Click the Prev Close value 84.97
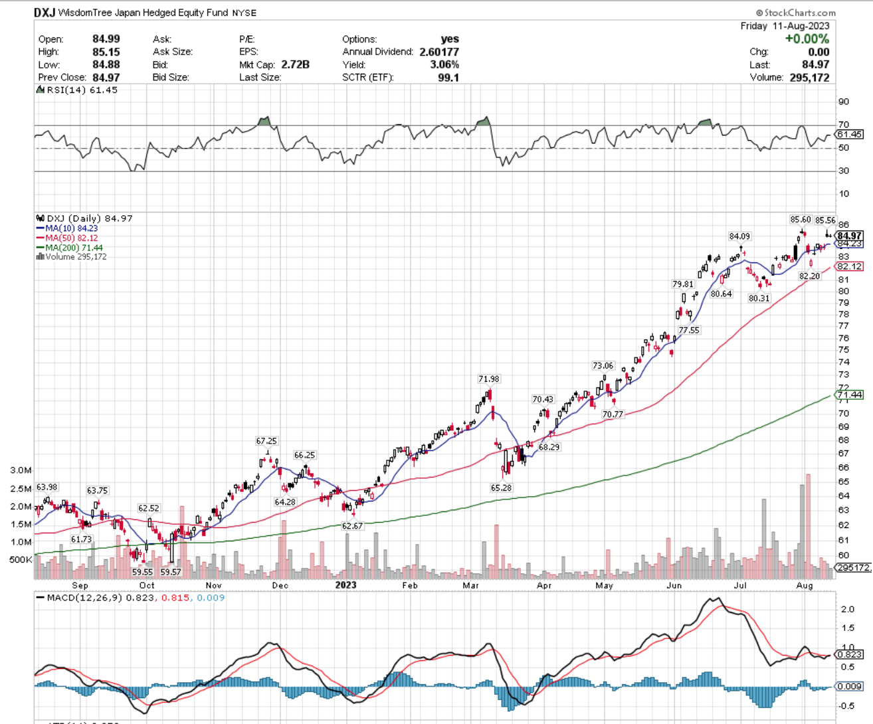 [106, 77]
